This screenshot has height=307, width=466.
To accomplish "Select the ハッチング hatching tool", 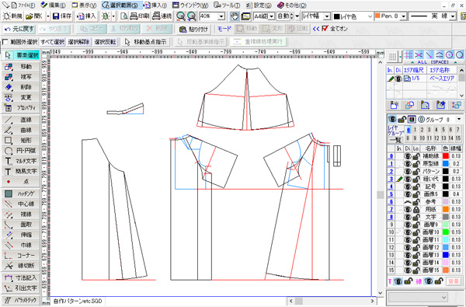I will pyautogui.click(x=21, y=194).
